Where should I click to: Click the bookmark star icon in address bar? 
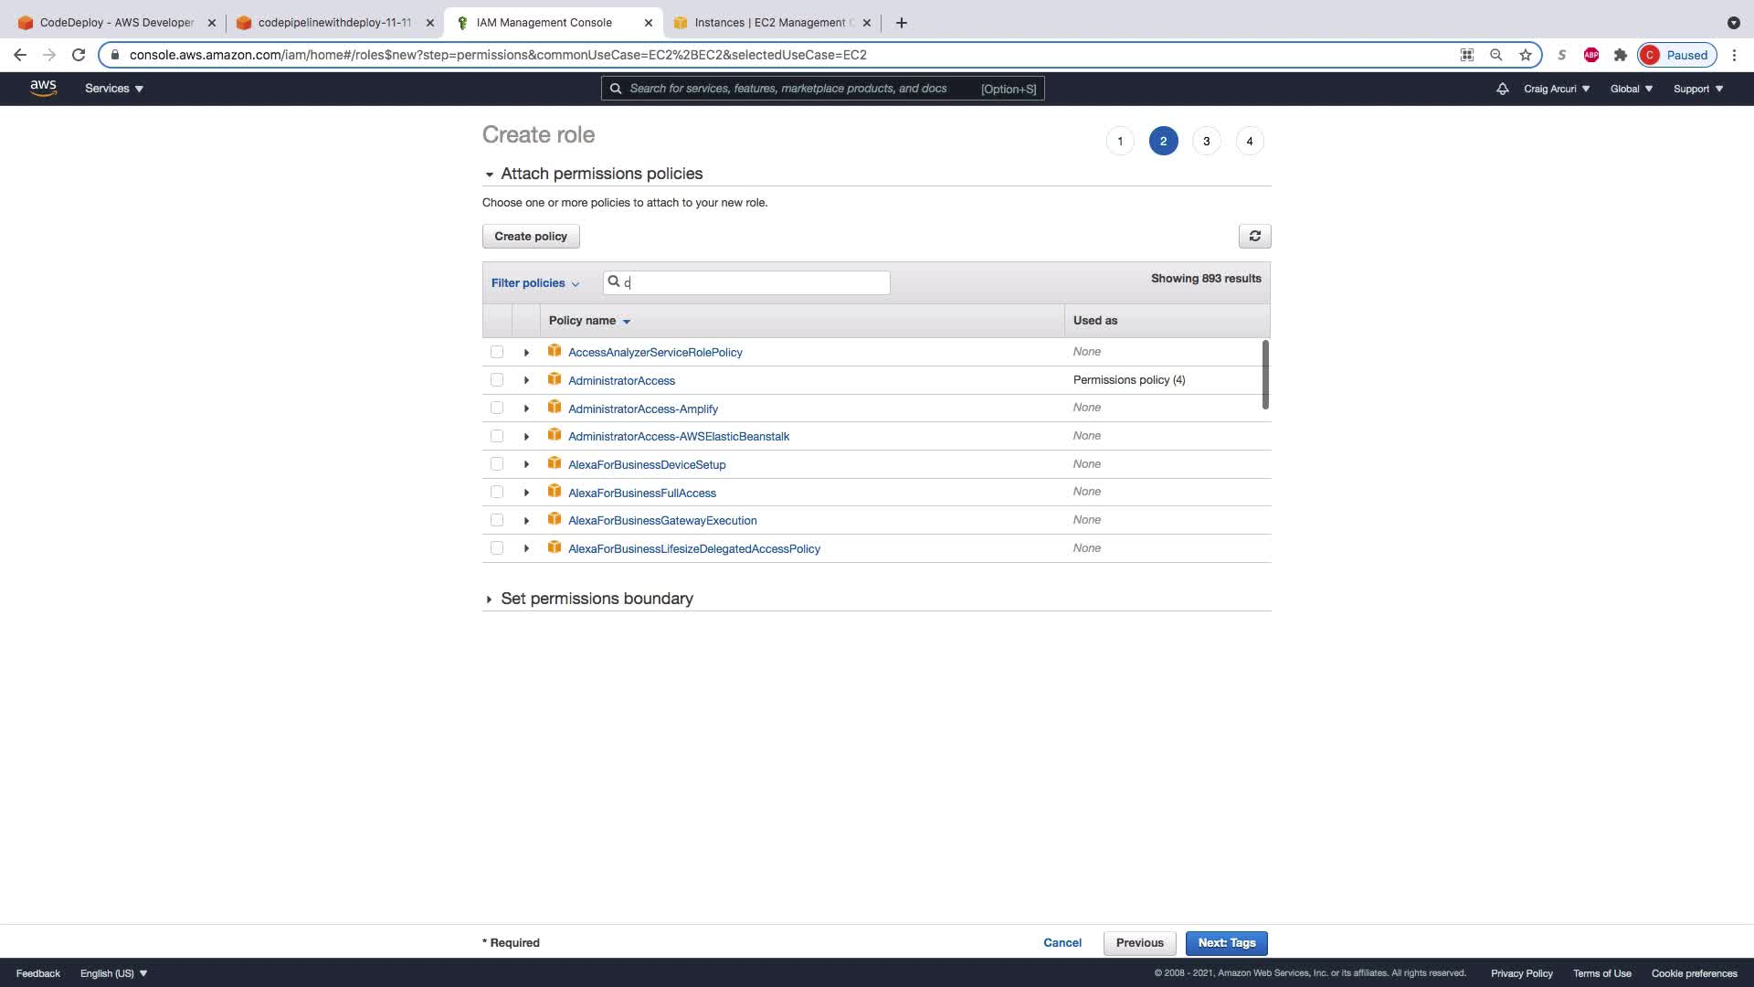[1526, 55]
